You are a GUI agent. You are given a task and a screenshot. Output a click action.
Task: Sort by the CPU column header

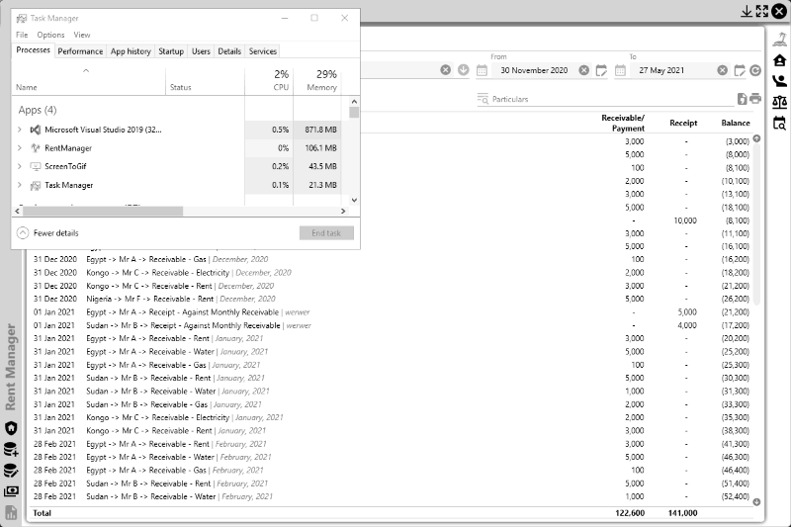[269, 81]
